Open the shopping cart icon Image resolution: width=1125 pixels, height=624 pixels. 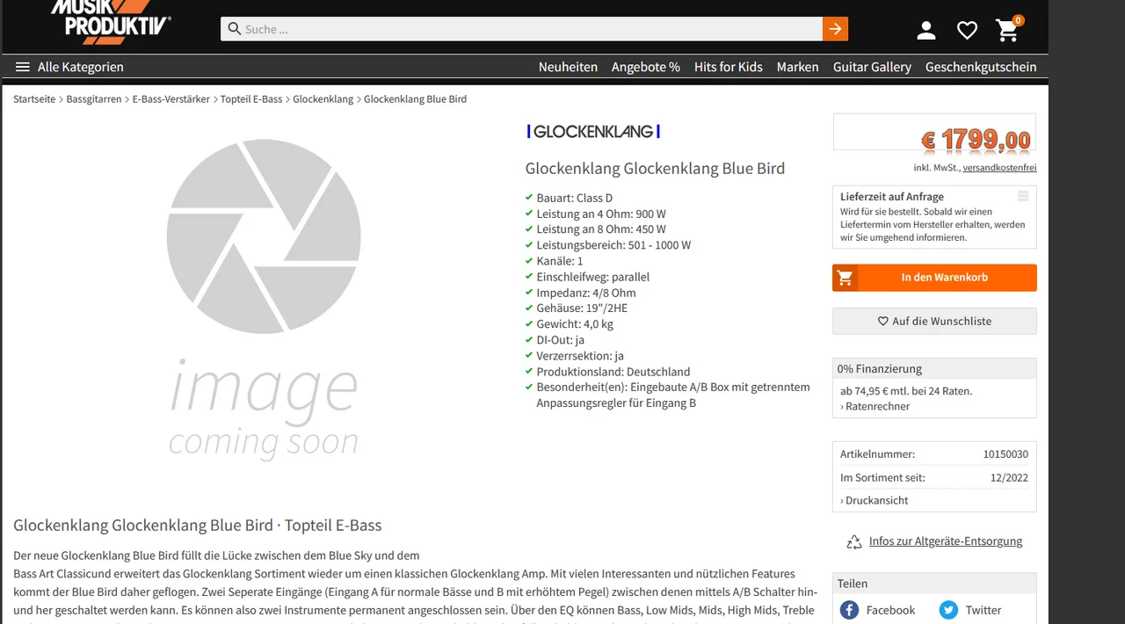tap(1007, 31)
